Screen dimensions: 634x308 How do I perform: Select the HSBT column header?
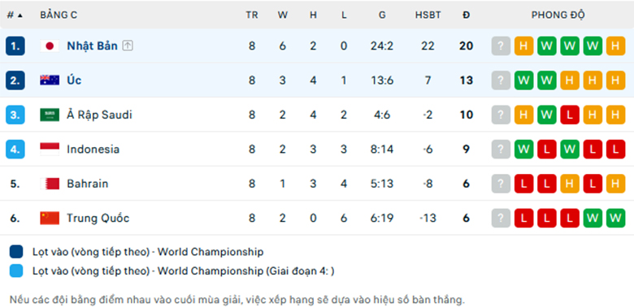coord(428,15)
